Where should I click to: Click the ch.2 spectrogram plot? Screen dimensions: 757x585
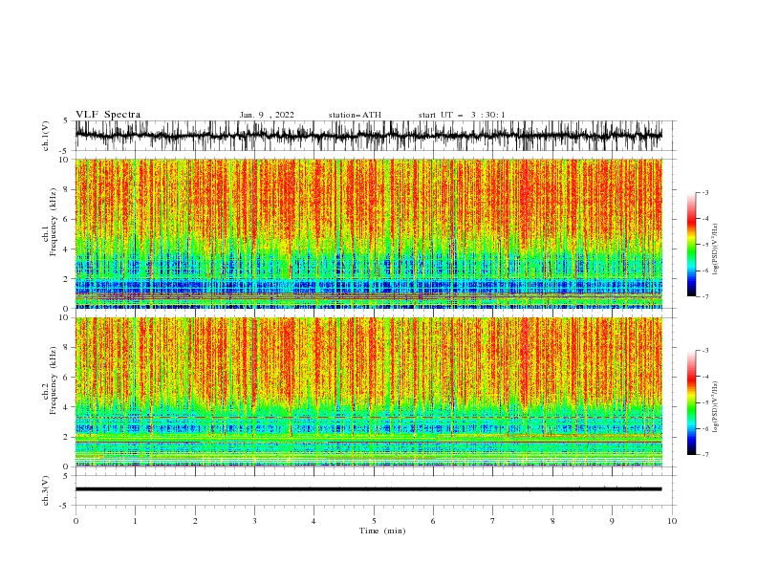tap(369, 392)
